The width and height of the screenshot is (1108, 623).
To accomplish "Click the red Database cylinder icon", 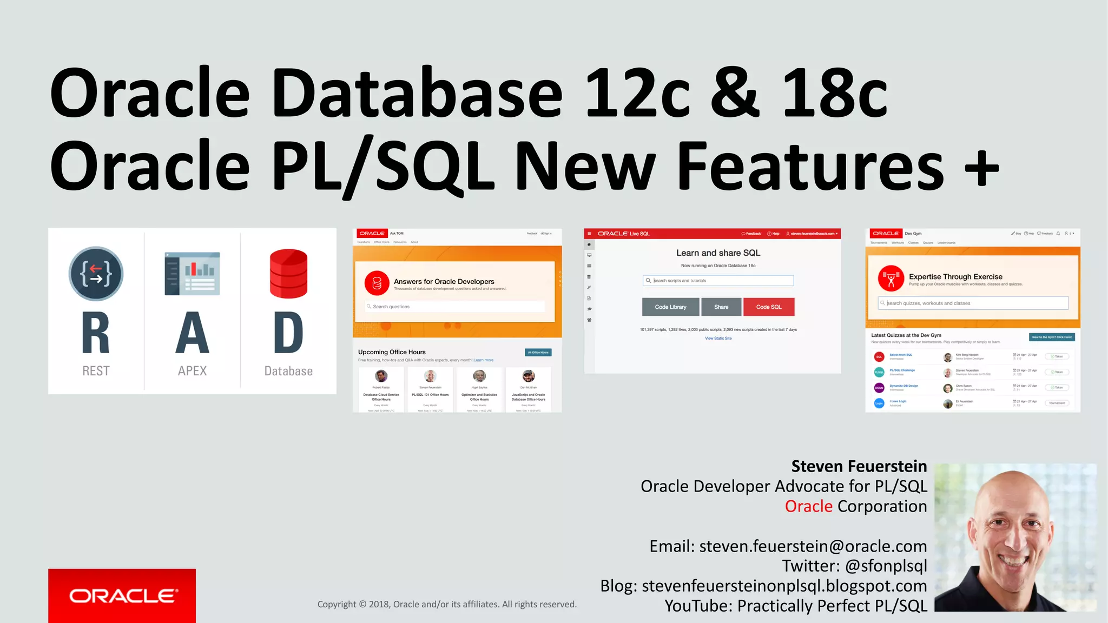I will tap(288, 274).
